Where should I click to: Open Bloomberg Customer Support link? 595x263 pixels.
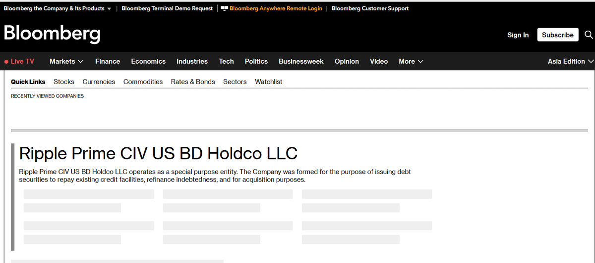tap(370, 8)
